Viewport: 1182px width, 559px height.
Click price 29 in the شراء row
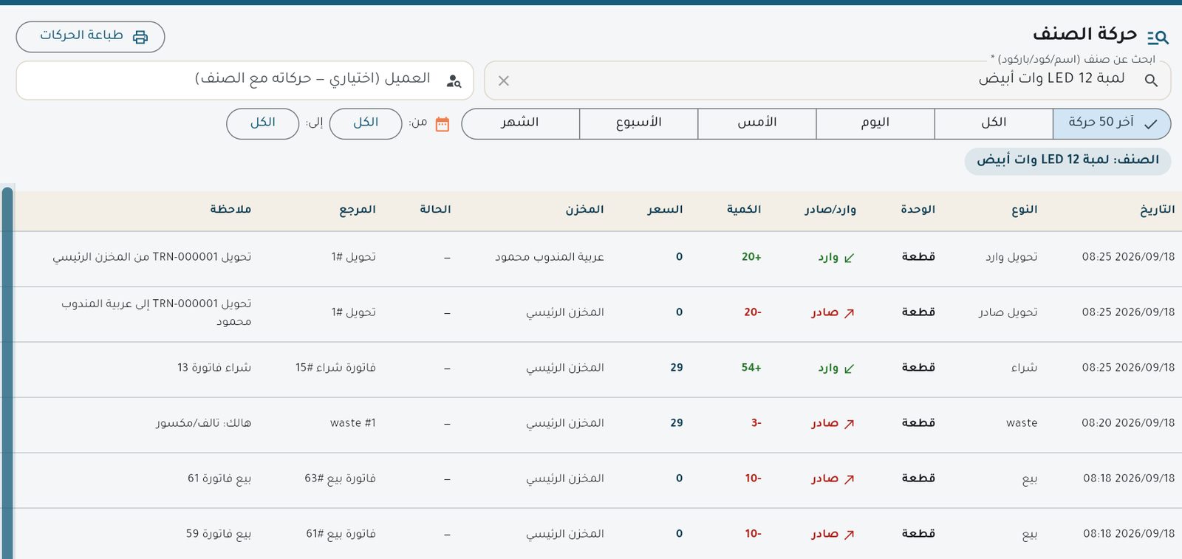677,368
